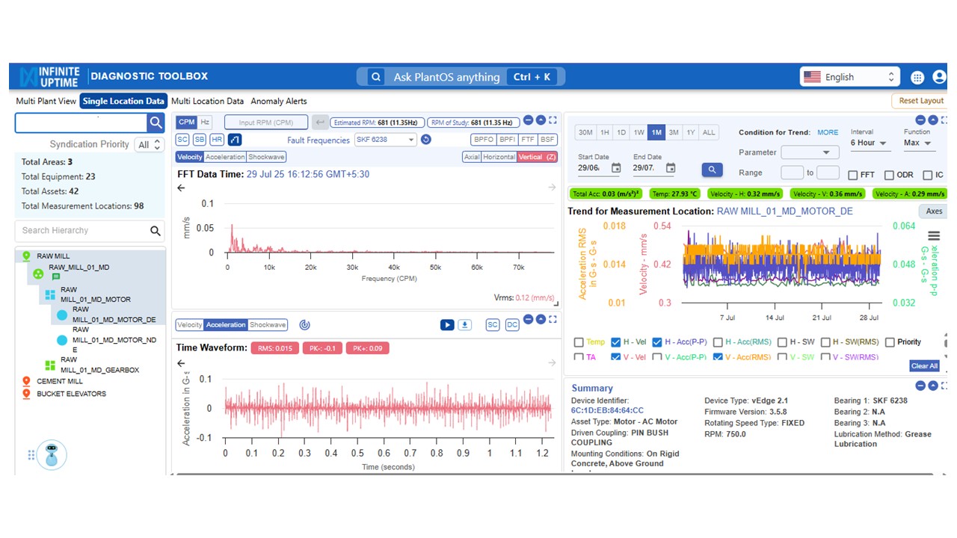Download the time waveform data

pos(465,325)
